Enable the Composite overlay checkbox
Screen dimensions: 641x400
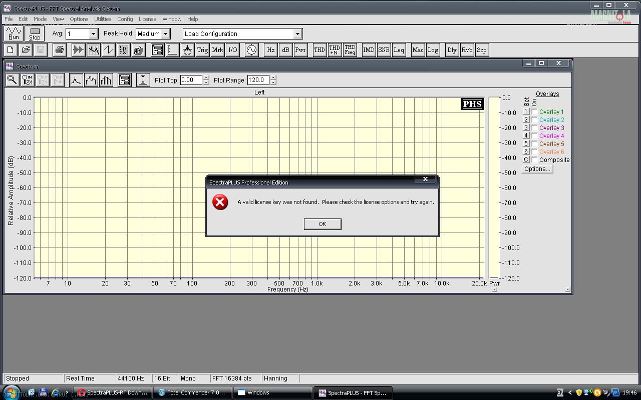tap(534, 160)
